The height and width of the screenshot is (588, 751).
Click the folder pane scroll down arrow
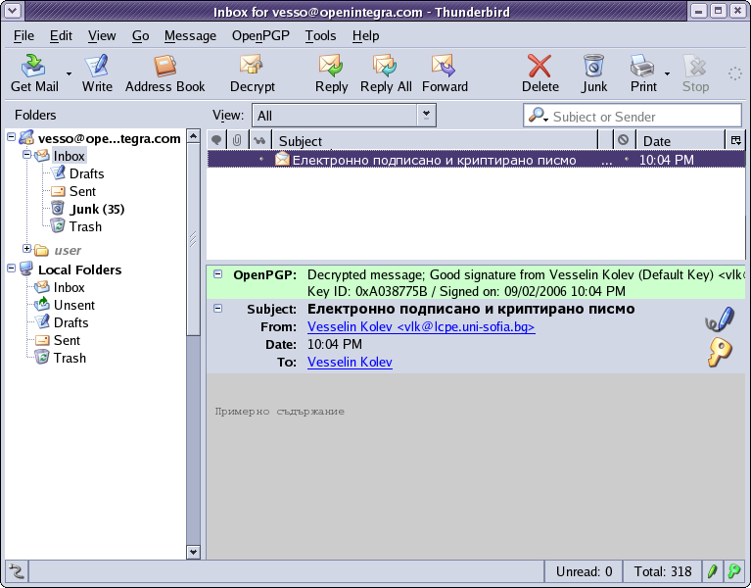[x=193, y=552]
